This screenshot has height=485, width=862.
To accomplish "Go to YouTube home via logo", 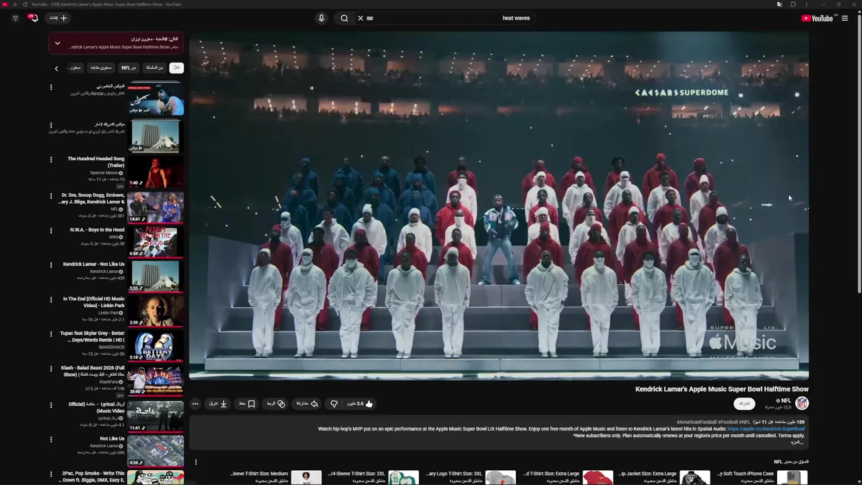I will coord(817,18).
